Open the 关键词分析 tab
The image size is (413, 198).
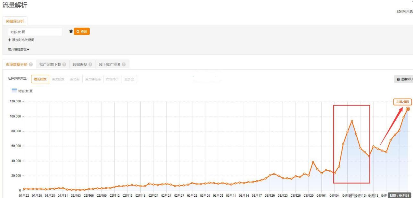[15, 21]
